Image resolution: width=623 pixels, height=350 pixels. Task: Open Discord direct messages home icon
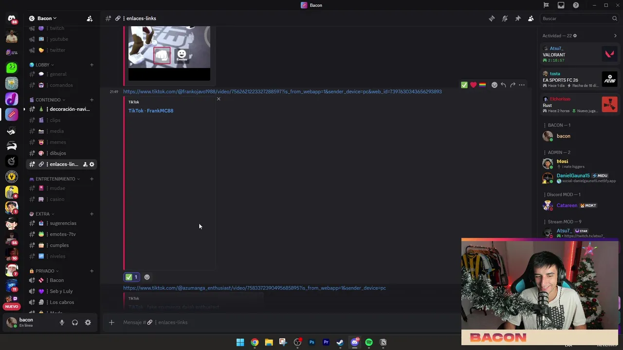coord(12,18)
